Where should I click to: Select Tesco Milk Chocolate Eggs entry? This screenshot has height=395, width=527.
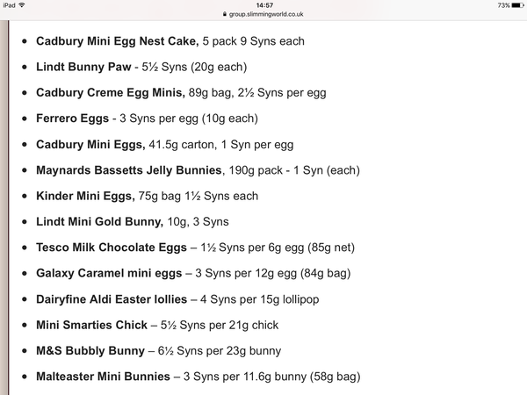[195, 248]
